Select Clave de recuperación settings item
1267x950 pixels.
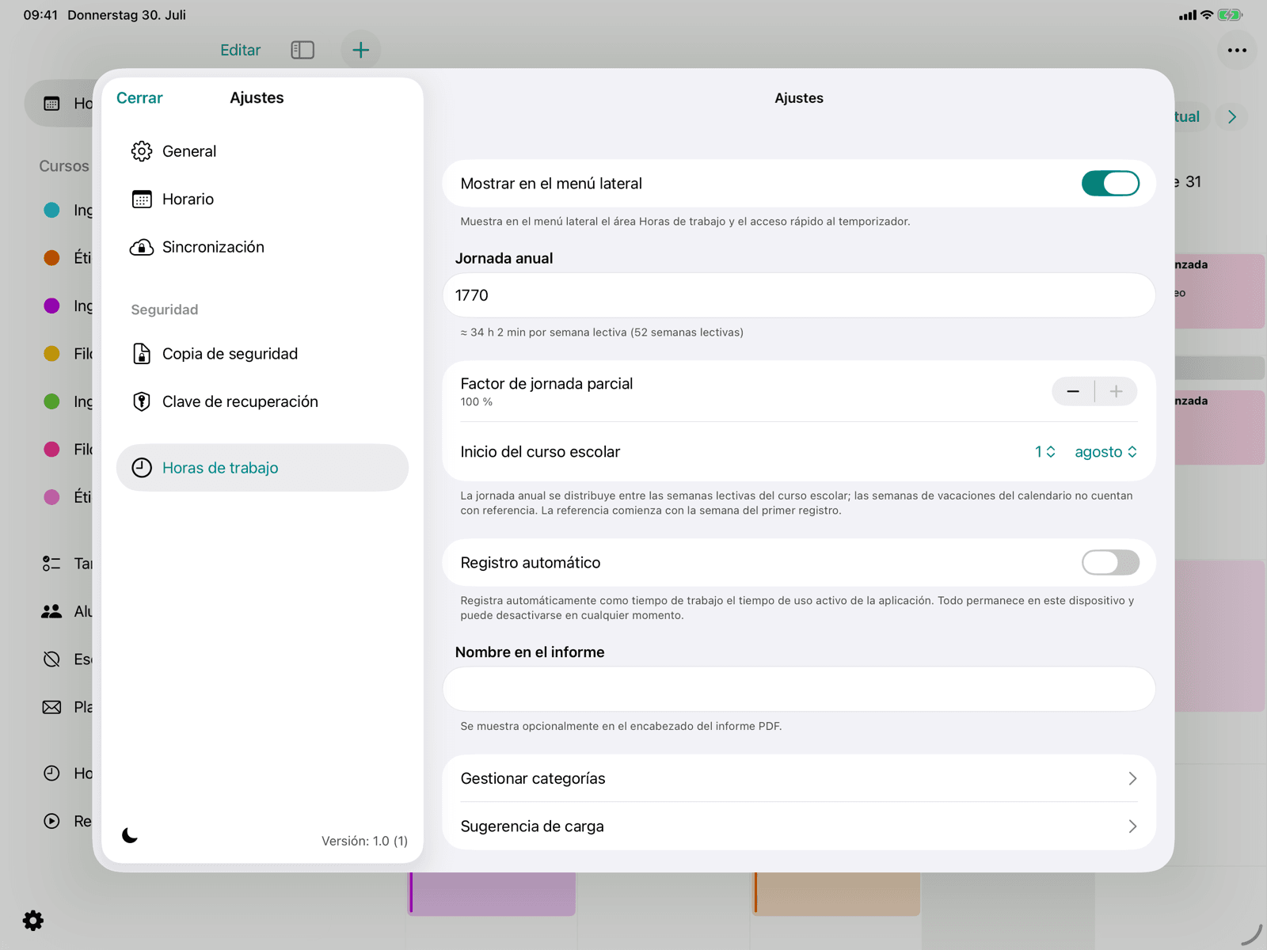[262, 402]
